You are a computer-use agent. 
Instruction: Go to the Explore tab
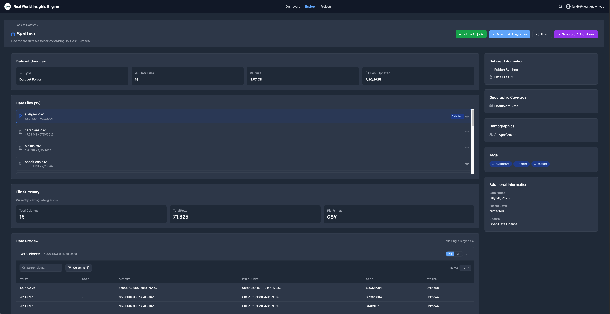click(x=310, y=7)
